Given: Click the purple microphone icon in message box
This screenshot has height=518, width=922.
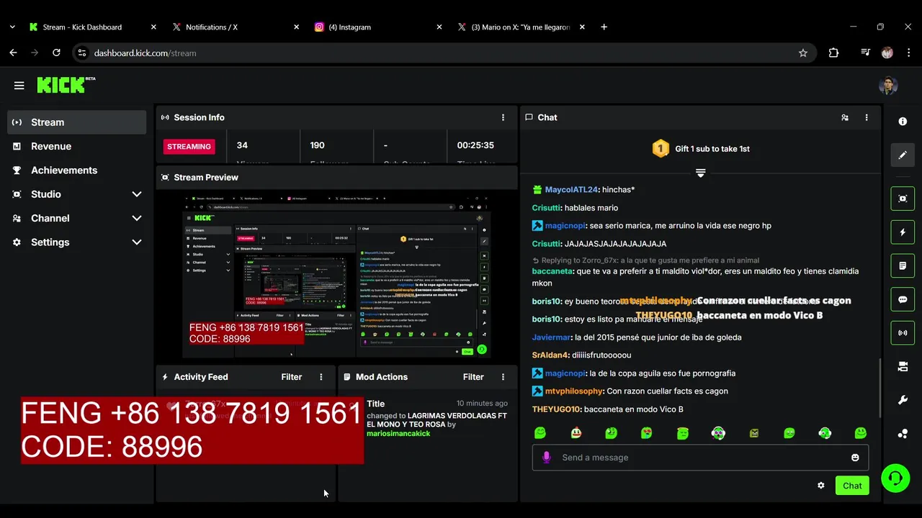Looking at the screenshot, I should tap(547, 457).
